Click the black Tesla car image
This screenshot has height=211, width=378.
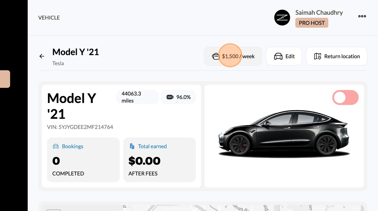283,133
